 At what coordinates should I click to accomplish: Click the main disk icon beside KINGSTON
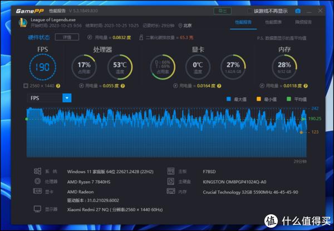click(171, 181)
